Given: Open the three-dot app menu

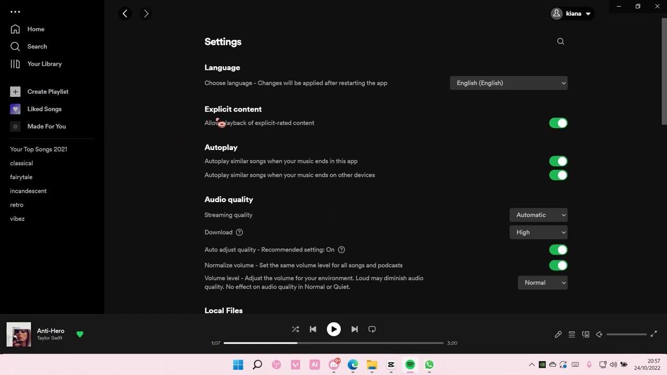Looking at the screenshot, I should click(x=15, y=11).
